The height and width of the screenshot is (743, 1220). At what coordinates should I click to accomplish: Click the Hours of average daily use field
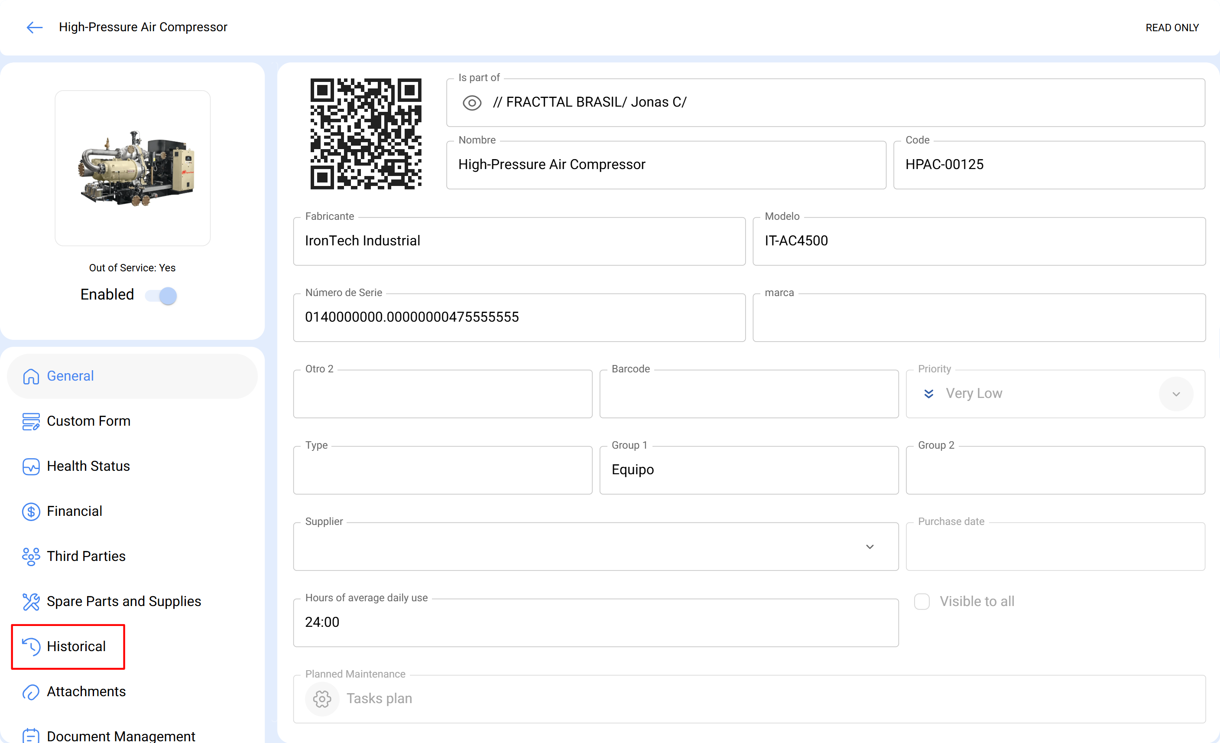(595, 622)
